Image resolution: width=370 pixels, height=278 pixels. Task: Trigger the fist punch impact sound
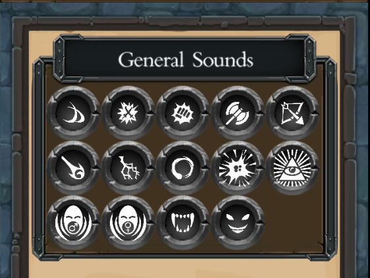coord(182,113)
